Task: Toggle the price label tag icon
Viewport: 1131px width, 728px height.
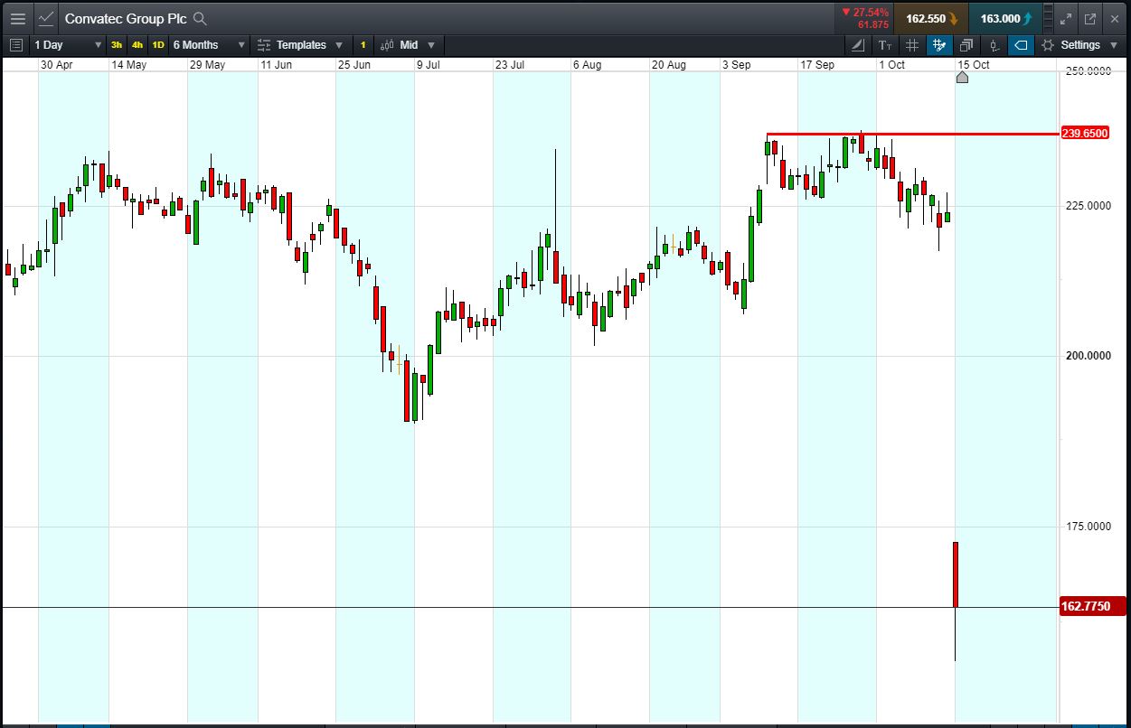Action: 1021,45
